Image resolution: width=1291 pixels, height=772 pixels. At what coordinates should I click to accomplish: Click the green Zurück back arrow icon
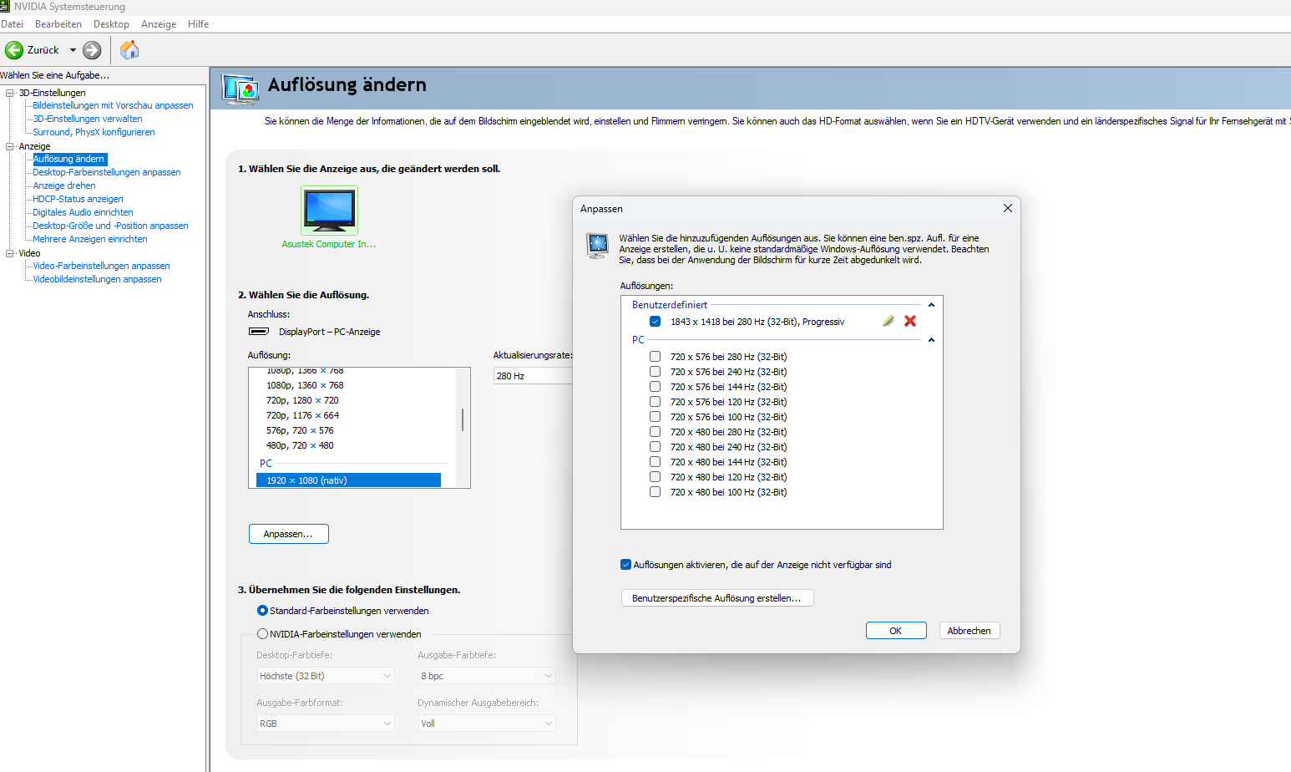(x=14, y=50)
